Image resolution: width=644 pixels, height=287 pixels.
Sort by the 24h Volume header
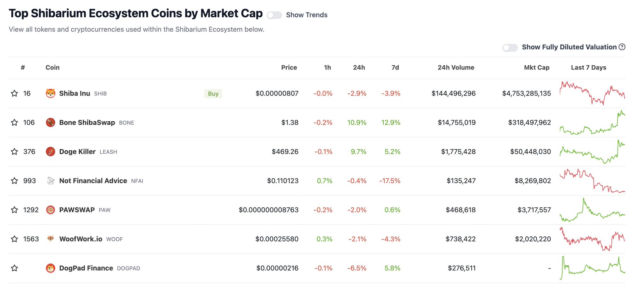click(456, 68)
